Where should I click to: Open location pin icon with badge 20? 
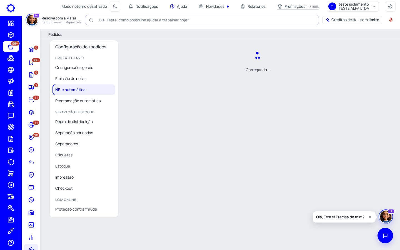point(31,137)
